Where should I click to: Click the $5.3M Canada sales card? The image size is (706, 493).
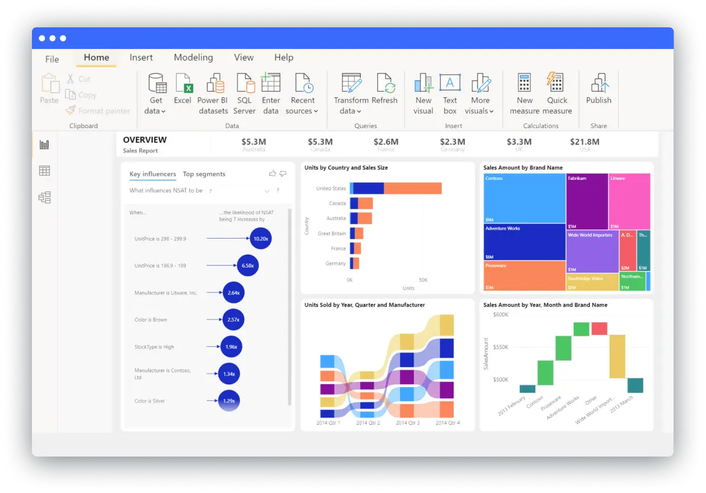pyautogui.click(x=320, y=145)
